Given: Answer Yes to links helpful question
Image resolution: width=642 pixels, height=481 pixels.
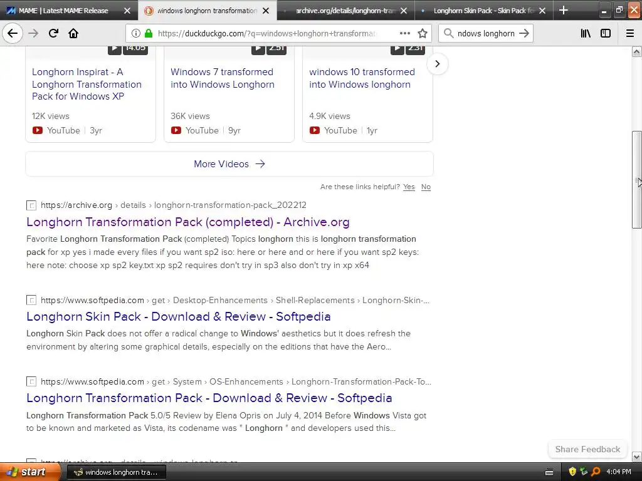Looking at the screenshot, I should [409, 187].
